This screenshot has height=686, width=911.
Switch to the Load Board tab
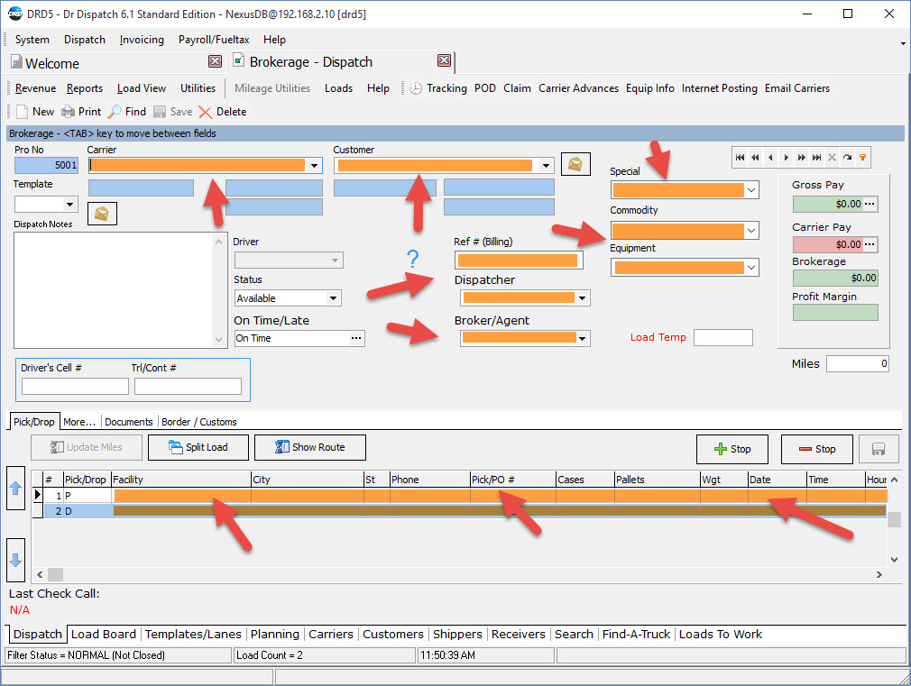104,635
